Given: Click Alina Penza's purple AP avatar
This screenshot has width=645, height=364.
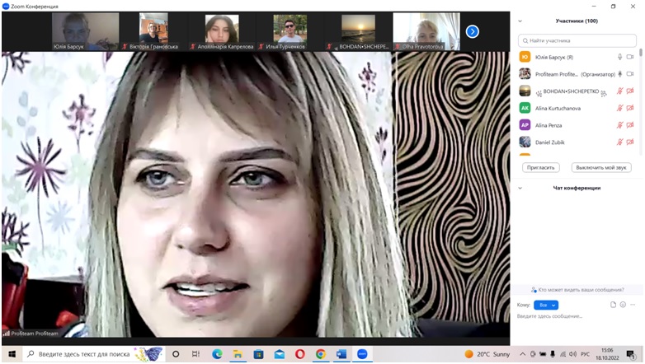Looking at the screenshot, I should pos(525,125).
